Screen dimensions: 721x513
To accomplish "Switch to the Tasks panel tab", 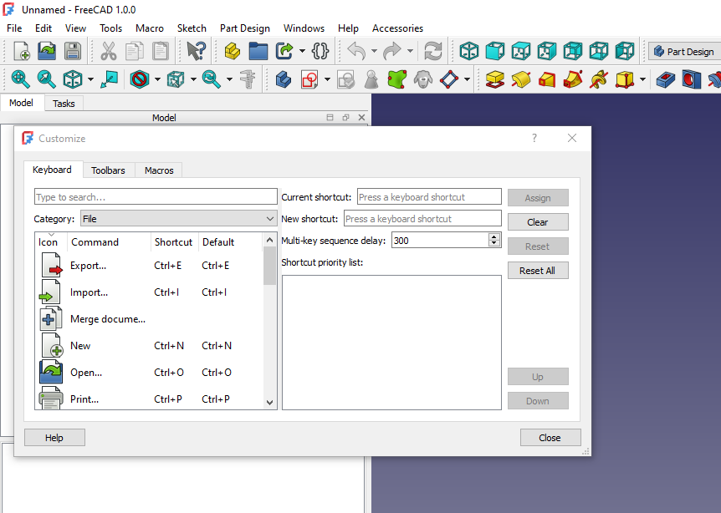I will tap(64, 104).
